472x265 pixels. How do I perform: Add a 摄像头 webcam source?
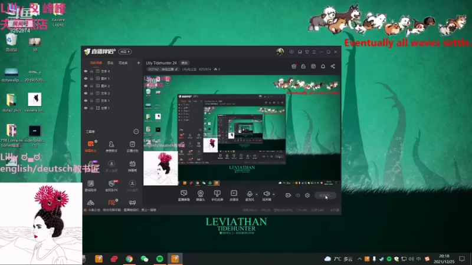[200, 196]
